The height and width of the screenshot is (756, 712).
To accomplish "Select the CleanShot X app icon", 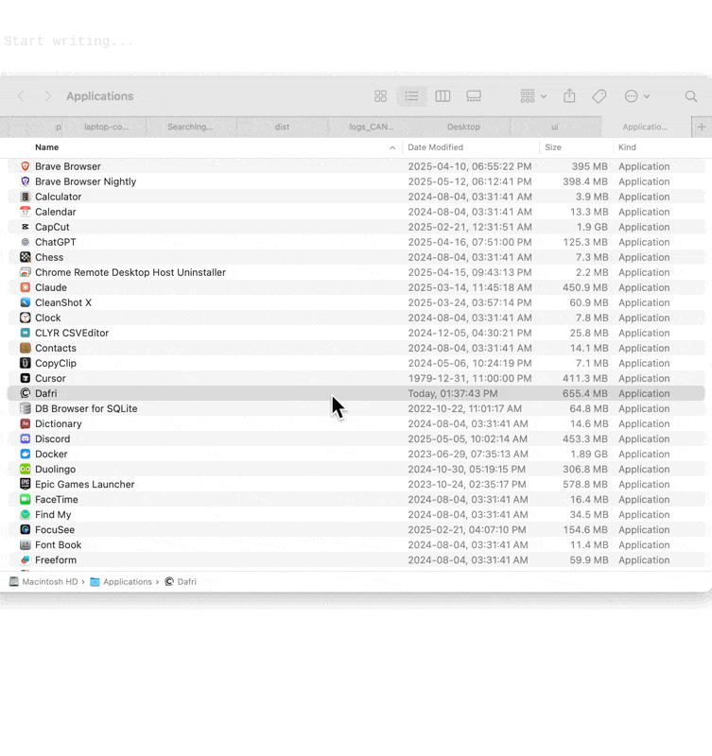I will 26,302.
